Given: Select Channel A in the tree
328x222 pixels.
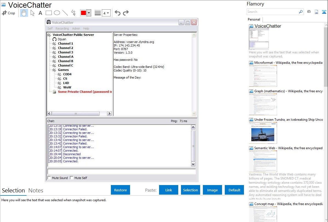Looking at the screenshot, I should coord(66,57).
